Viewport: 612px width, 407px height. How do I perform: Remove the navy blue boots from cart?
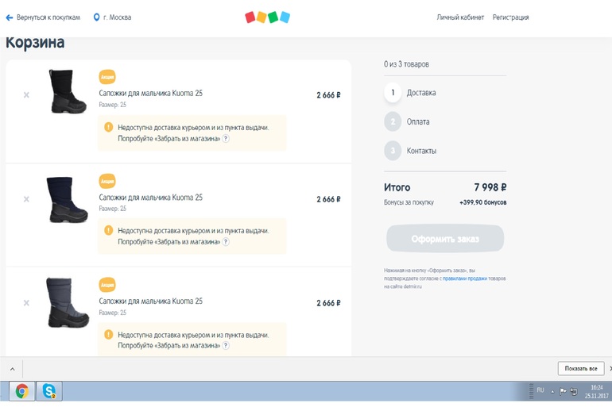26,199
